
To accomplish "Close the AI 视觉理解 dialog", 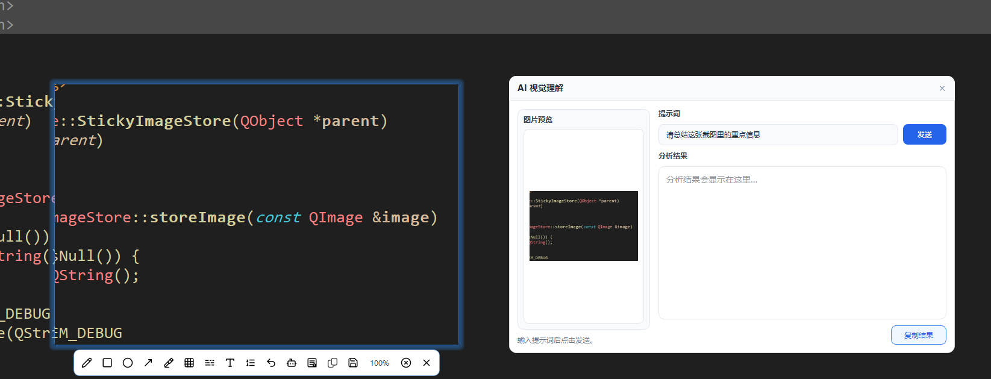I will click(942, 89).
